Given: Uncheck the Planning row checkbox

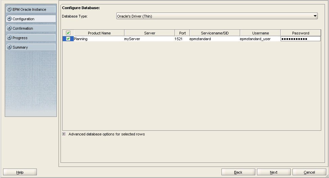Looking at the screenshot, I should (68, 39).
